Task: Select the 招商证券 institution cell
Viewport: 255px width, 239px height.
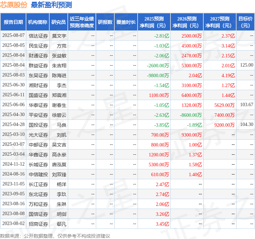Action: pyautogui.click(x=38, y=224)
